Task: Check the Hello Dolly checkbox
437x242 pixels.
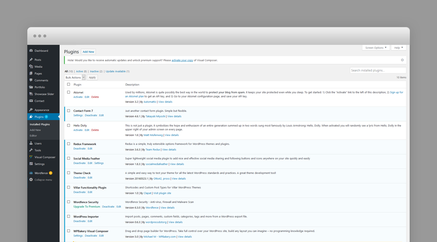Action: 69,126
